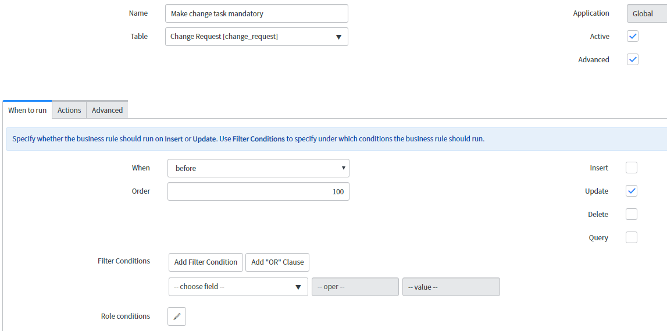This screenshot has width=667, height=331.
Task: Open the Table dropdown for Change Request
Action: click(x=256, y=37)
